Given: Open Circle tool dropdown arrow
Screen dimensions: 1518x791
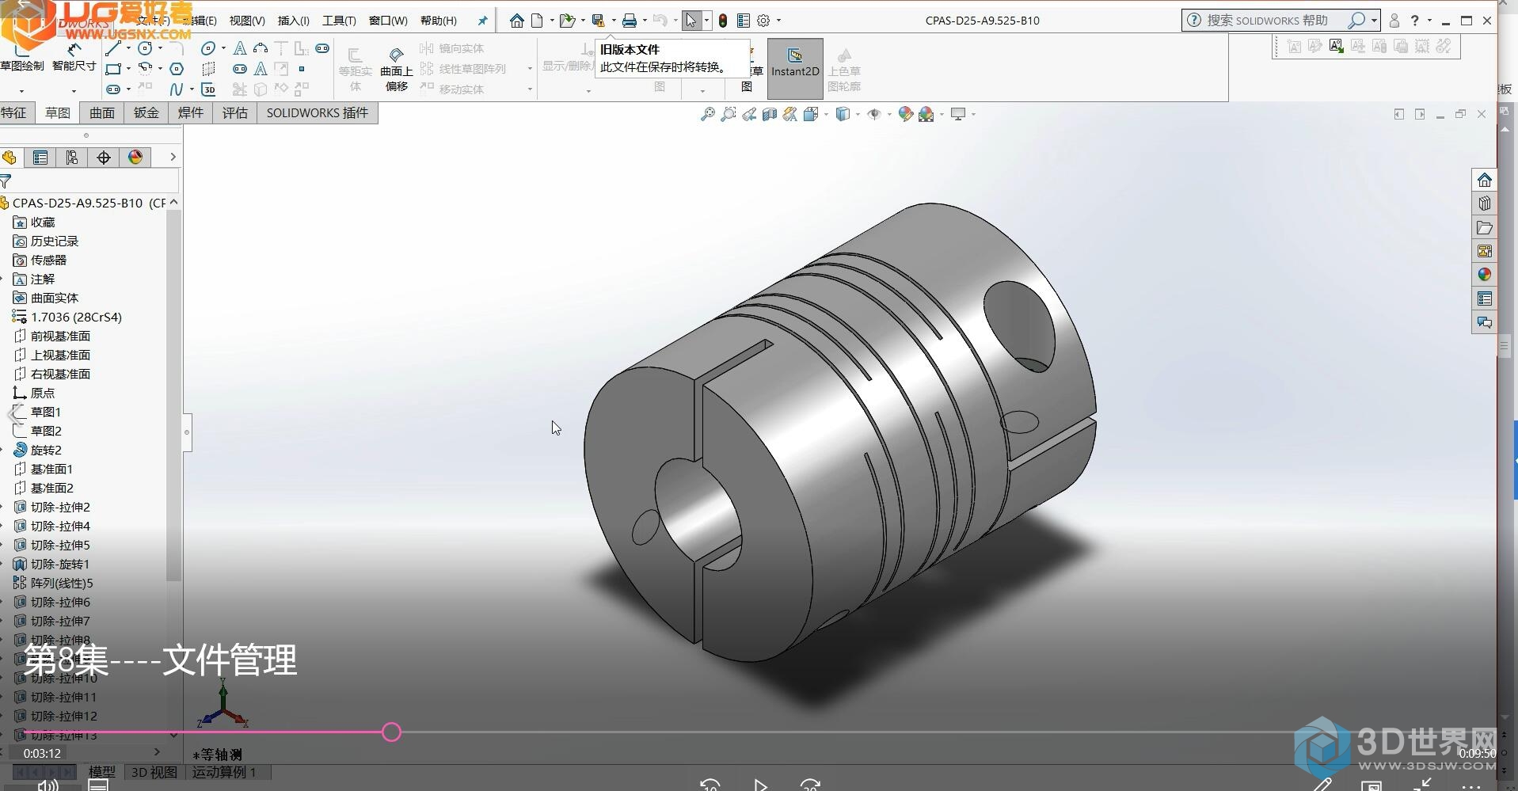Looking at the screenshot, I should [x=160, y=48].
